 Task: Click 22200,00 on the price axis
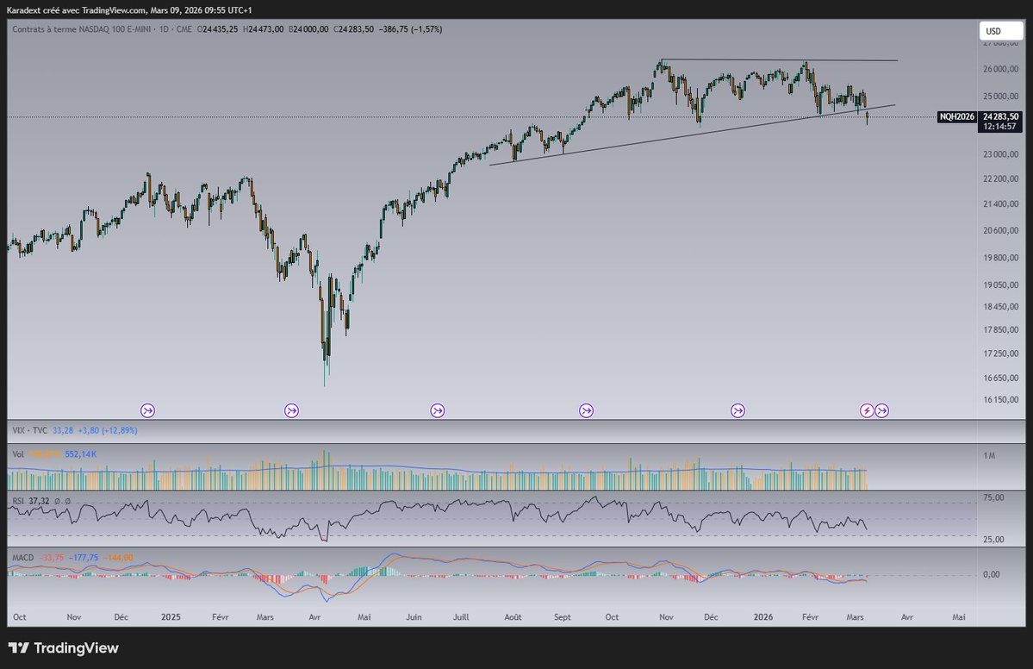click(x=1001, y=179)
